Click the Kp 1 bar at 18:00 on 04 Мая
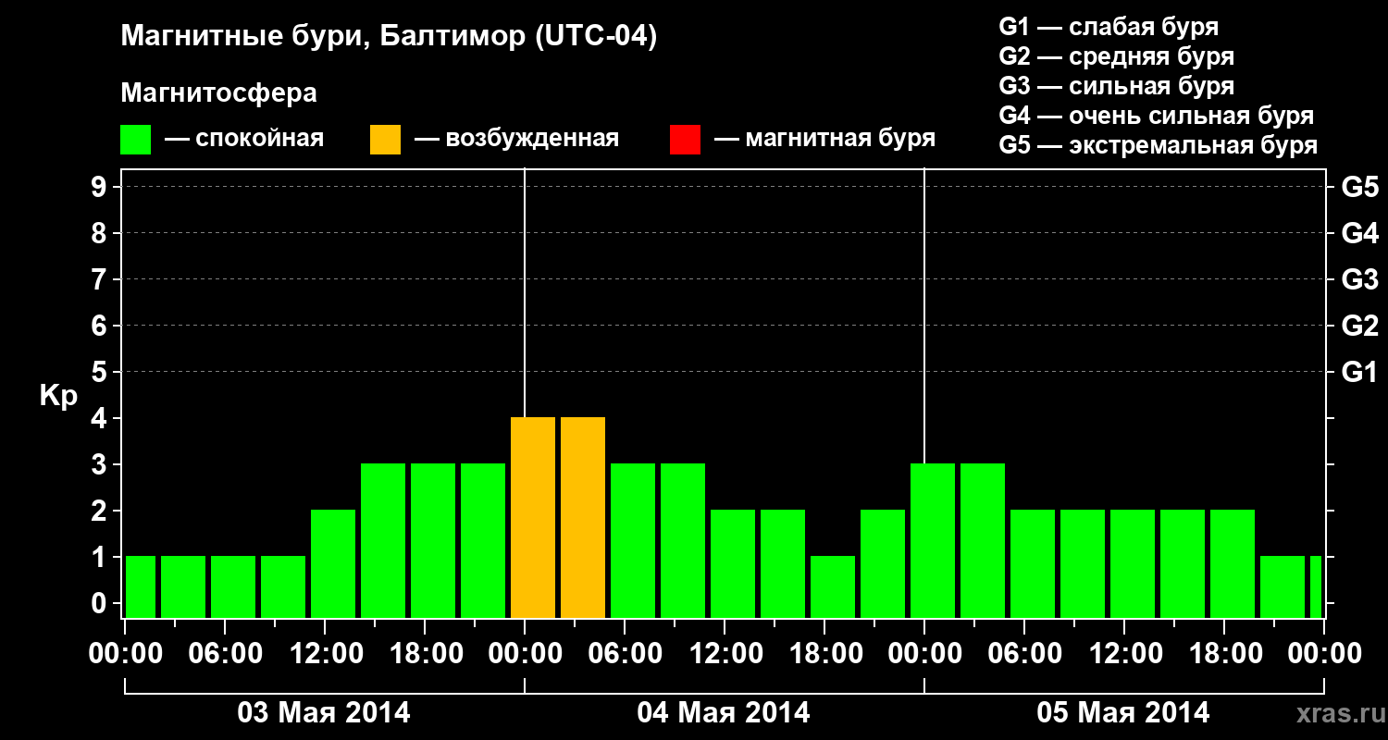The height and width of the screenshot is (740, 1388). coord(833,587)
